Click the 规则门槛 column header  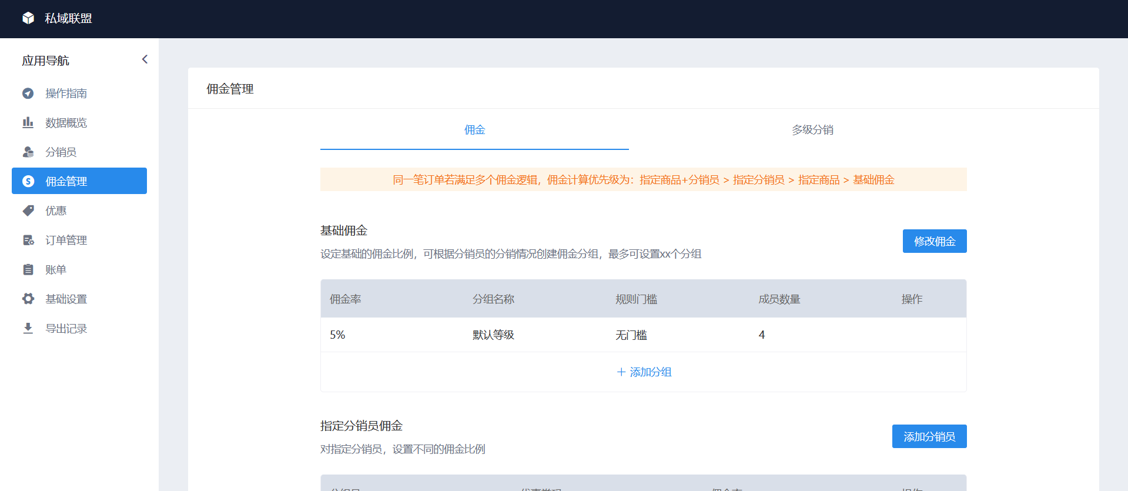(637, 299)
